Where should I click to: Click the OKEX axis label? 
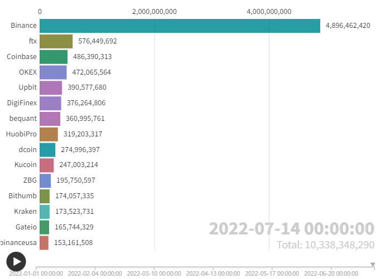coord(28,72)
